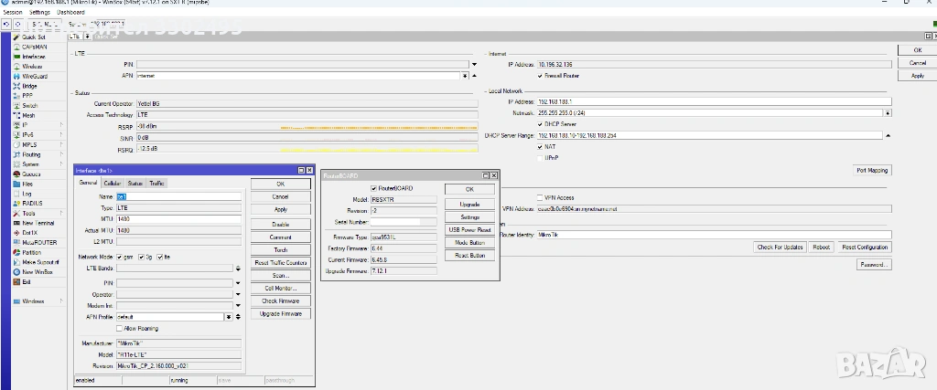
Task: Open the Settings menu
Action: 39,13
